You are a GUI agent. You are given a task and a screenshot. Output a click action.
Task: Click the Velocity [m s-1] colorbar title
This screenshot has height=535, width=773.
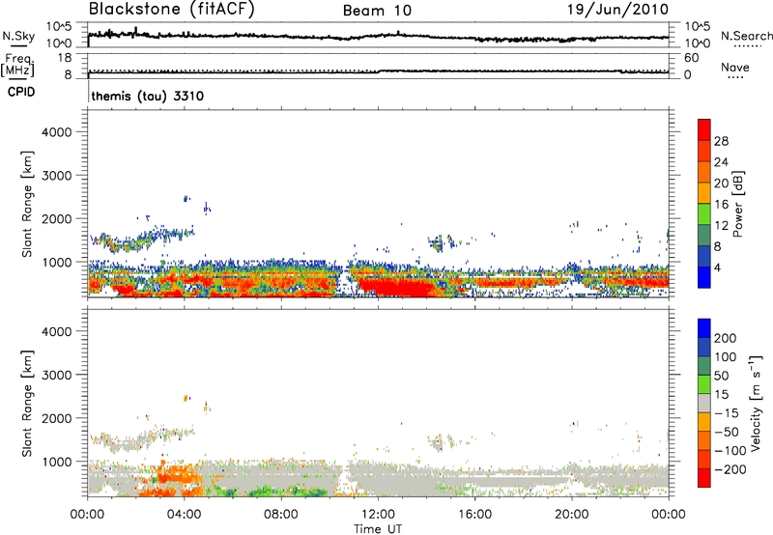757,403
